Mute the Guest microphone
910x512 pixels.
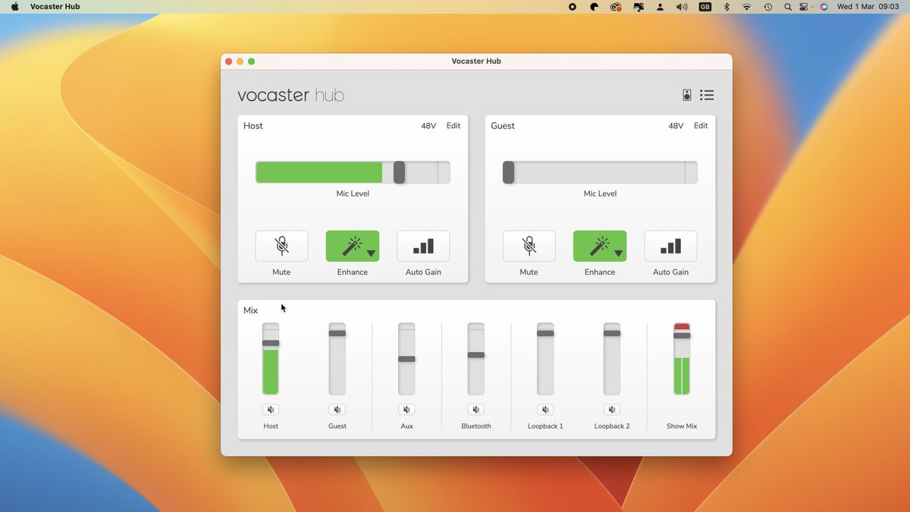point(529,246)
